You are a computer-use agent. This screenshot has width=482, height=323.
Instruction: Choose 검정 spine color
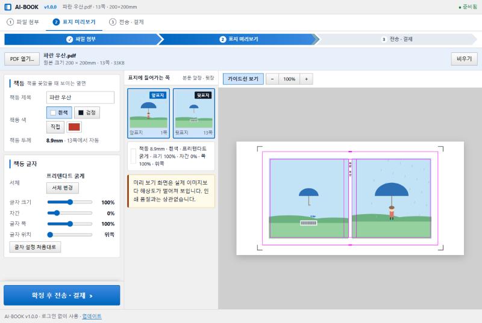pos(87,112)
